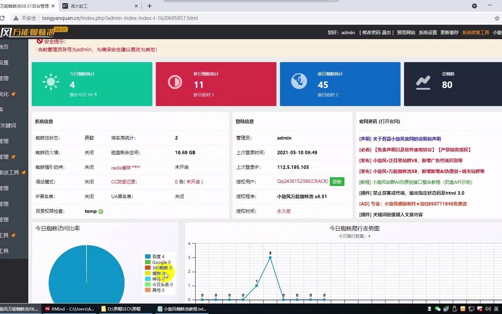Open 系统修复工具 in the header

(x=476, y=32)
